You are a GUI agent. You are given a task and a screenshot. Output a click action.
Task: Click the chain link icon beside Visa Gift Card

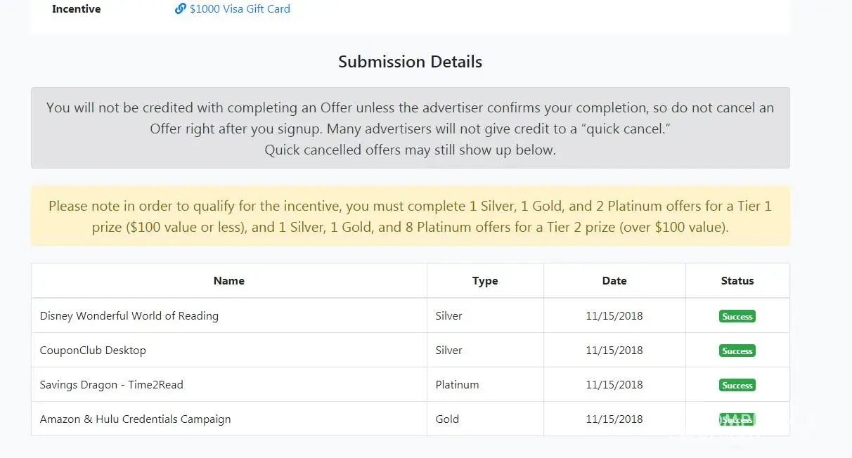pos(180,9)
